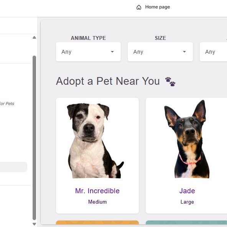Click the gray rounded box in the sidebar
Screen dimensions: 227x227
coord(13,167)
